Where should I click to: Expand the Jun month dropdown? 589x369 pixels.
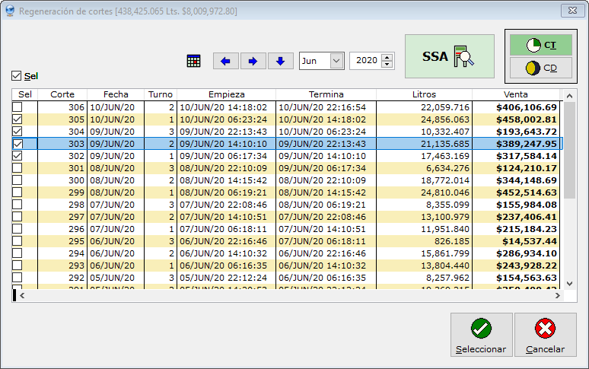point(336,61)
